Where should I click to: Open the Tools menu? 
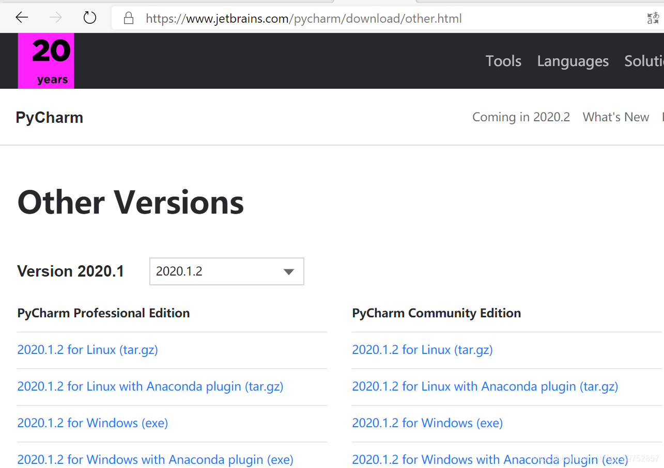503,61
